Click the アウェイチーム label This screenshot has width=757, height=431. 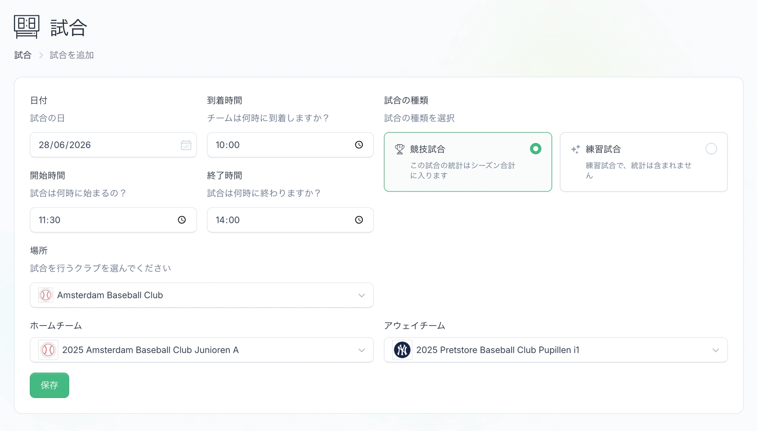(415, 326)
